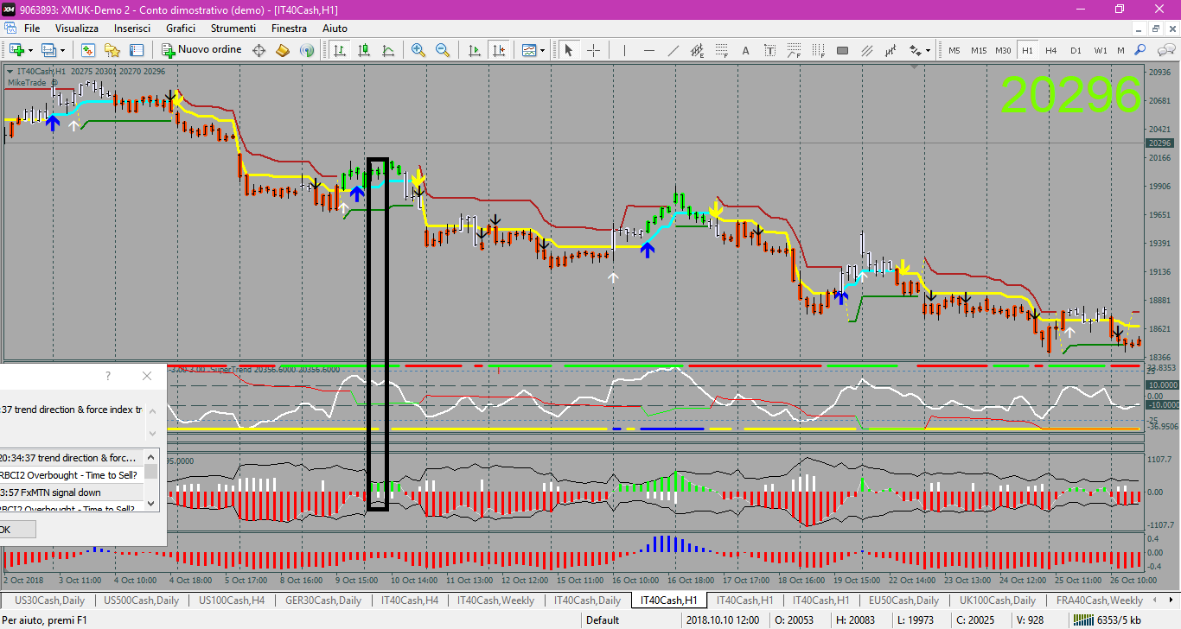Image resolution: width=1181 pixels, height=629 pixels.
Task: Switch timeframe to W1
Action: (x=1100, y=50)
